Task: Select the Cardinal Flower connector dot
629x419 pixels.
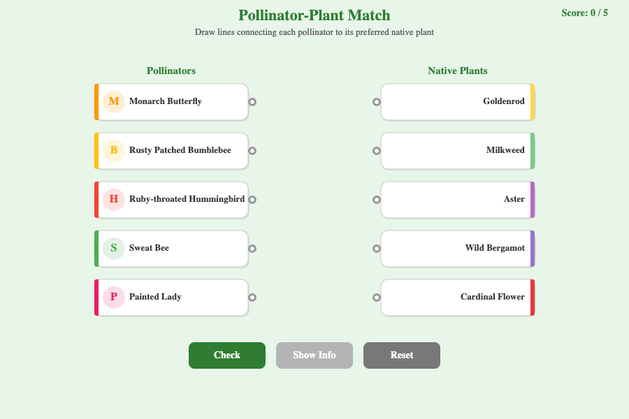Action: 376,297
